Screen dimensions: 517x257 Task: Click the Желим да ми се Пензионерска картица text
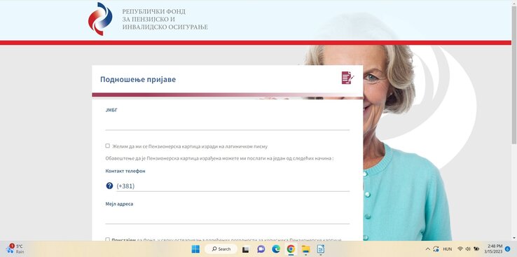tap(190, 146)
